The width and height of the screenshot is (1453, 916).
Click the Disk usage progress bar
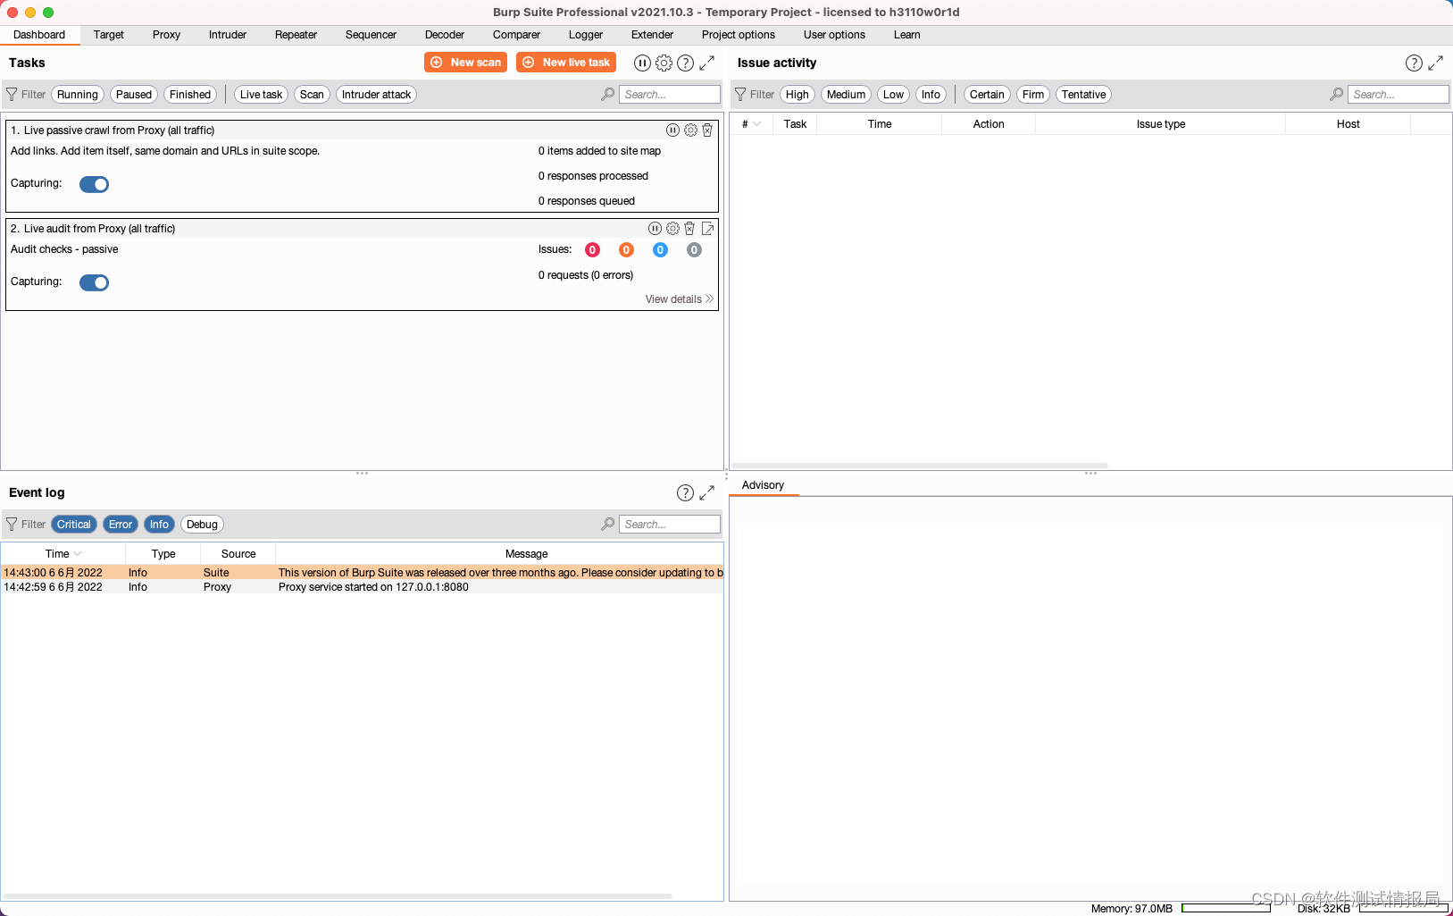[1404, 908]
